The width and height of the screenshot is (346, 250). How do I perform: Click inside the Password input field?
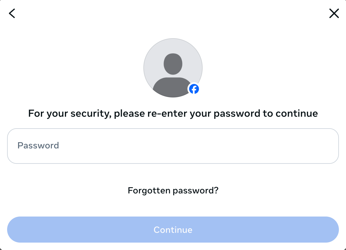[173, 146]
